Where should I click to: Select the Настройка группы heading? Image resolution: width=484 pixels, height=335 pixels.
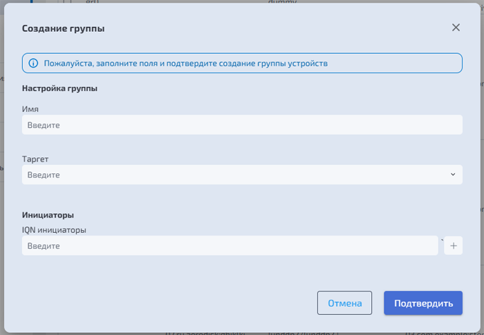[x=59, y=88]
